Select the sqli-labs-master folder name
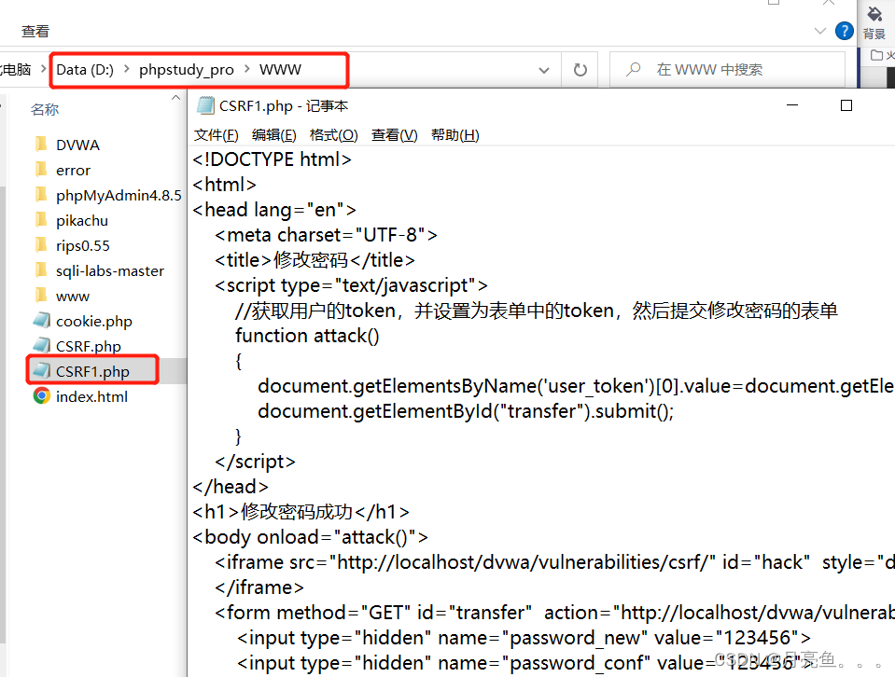 110,270
